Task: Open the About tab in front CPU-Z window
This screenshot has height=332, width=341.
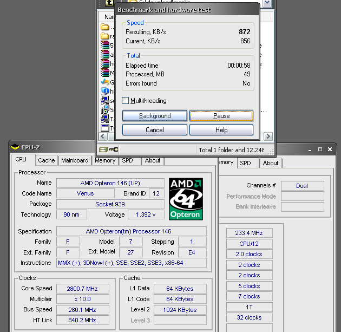Action: (153, 160)
